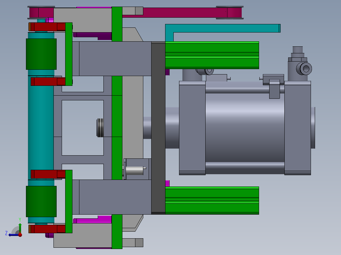Select the dark grey vertical mounting plate

pyautogui.click(x=158, y=127)
